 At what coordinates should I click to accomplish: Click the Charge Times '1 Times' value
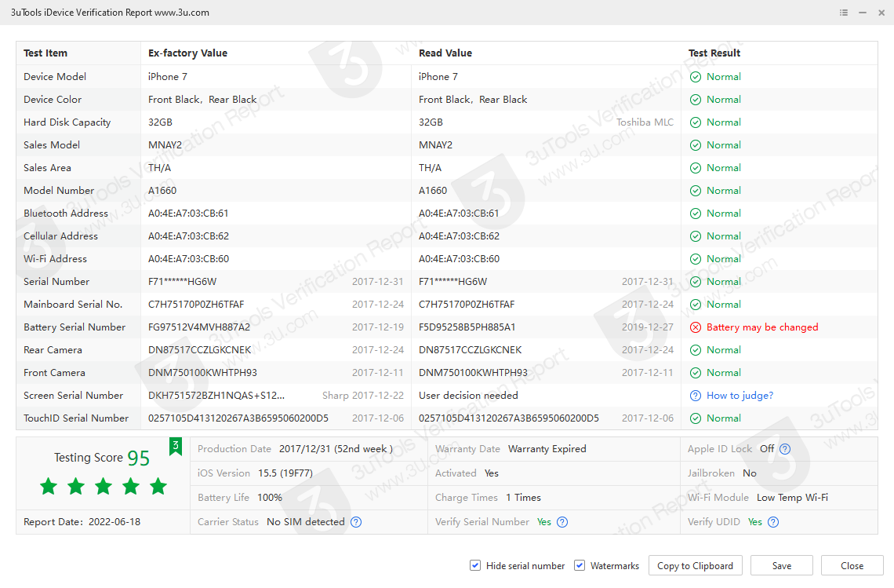tap(523, 497)
